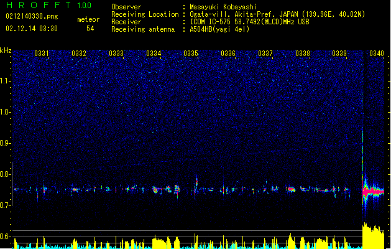Click the 0.7 kHz axis label
The image size is (391, 249).
tap(6, 205)
